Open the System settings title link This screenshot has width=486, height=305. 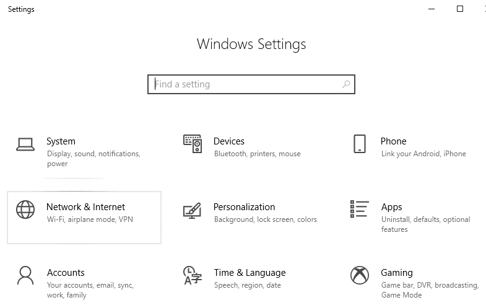click(61, 141)
